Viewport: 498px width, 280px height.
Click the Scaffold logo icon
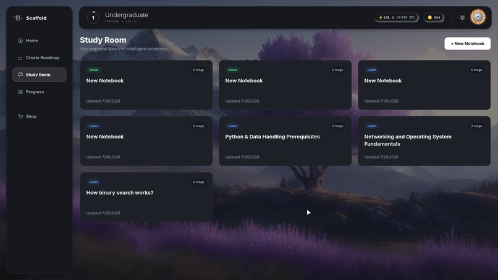[x=18, y=18]
